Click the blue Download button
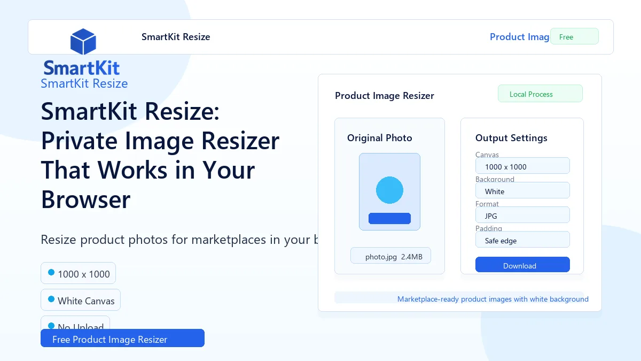This screenshot has height=361, width=641. click(522, 265)
